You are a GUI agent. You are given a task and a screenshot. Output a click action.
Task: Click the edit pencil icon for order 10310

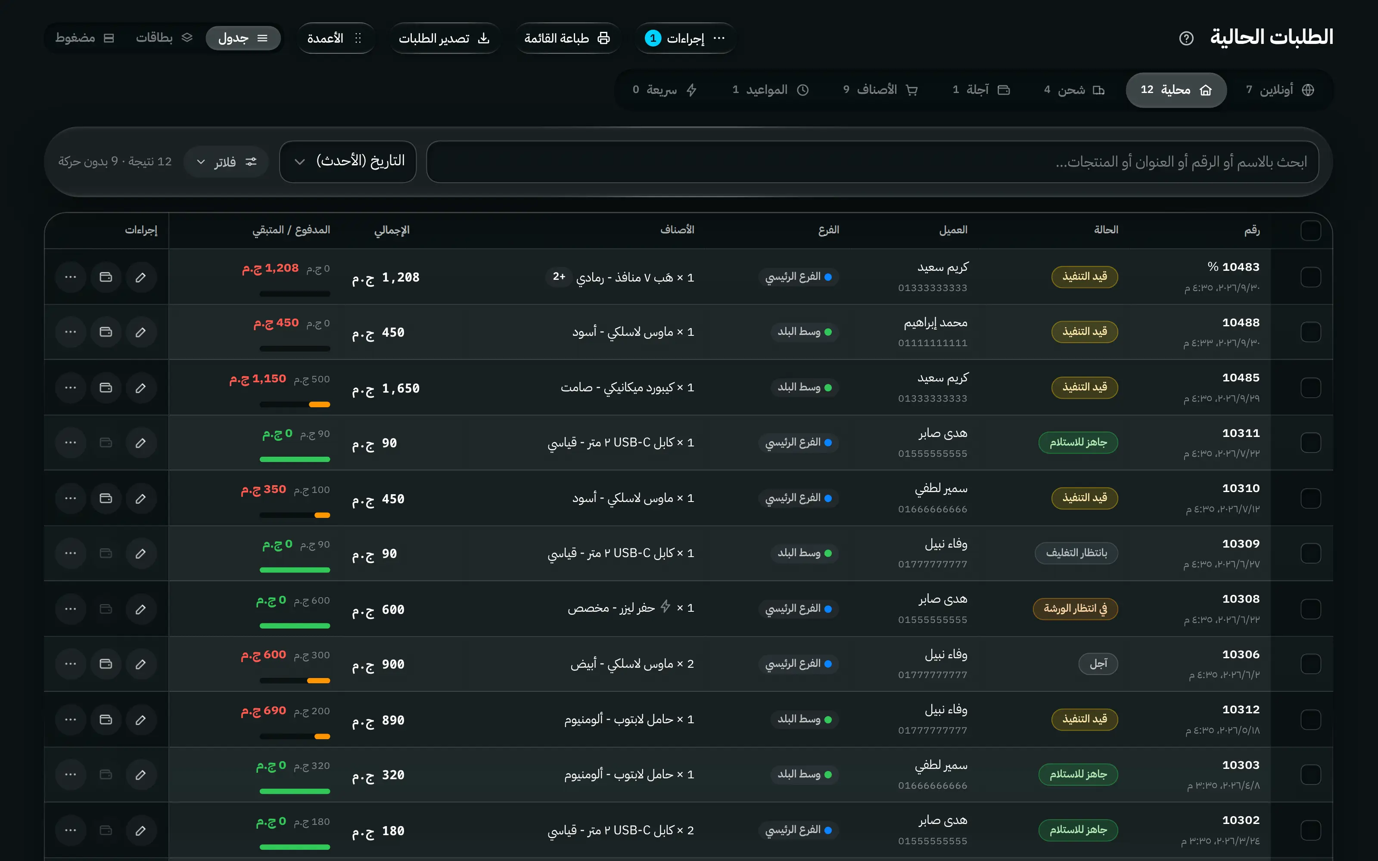click(x=141, y=498)
